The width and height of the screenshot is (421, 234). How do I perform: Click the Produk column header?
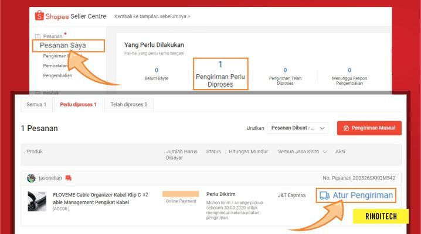point(35,152)
